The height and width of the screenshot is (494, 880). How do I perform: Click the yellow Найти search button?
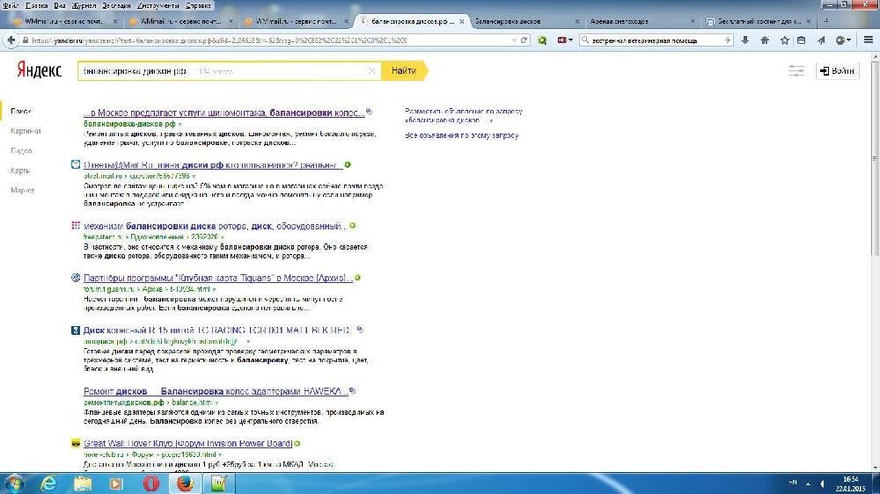click(404, 71)
